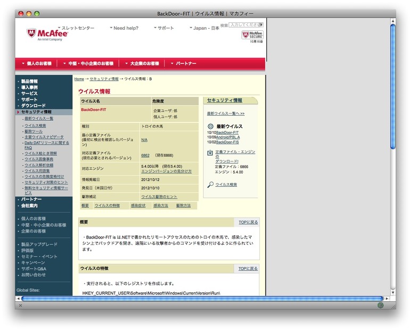Click セキュリティ情報 right panel heading link
The height and width of the screenshot is (330, 411).
point(225,101)
